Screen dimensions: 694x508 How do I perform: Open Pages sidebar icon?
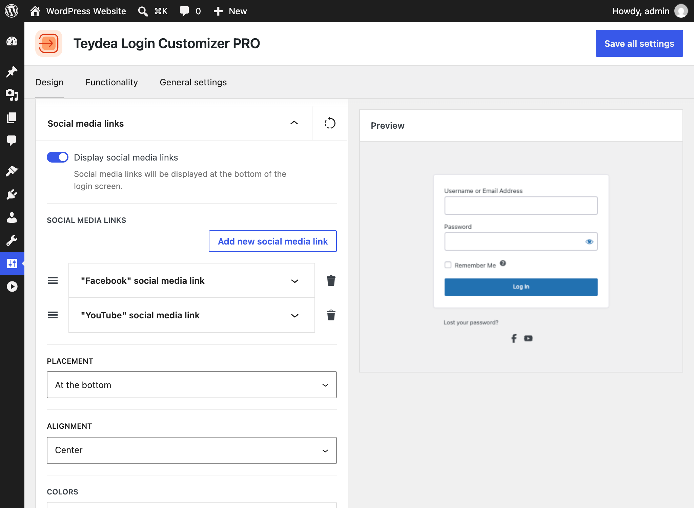12,118
